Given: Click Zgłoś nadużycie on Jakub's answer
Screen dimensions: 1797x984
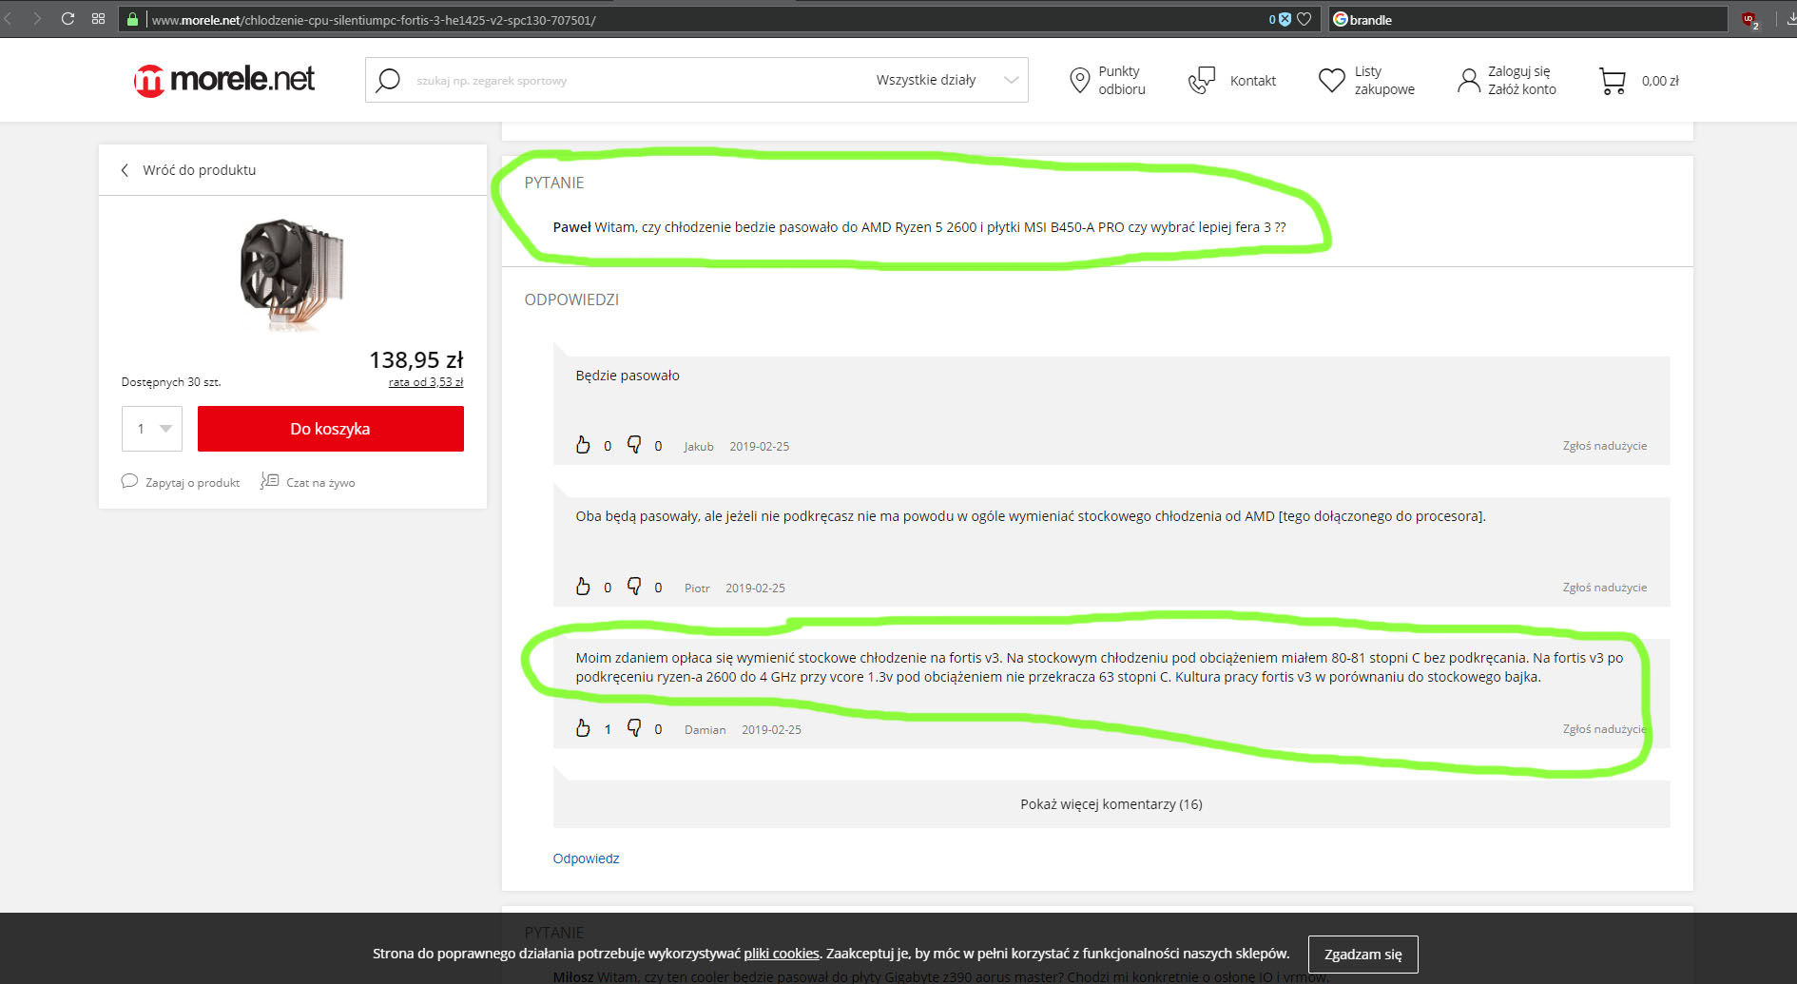Looking at the screenshot, I should tap(1605, 446).
